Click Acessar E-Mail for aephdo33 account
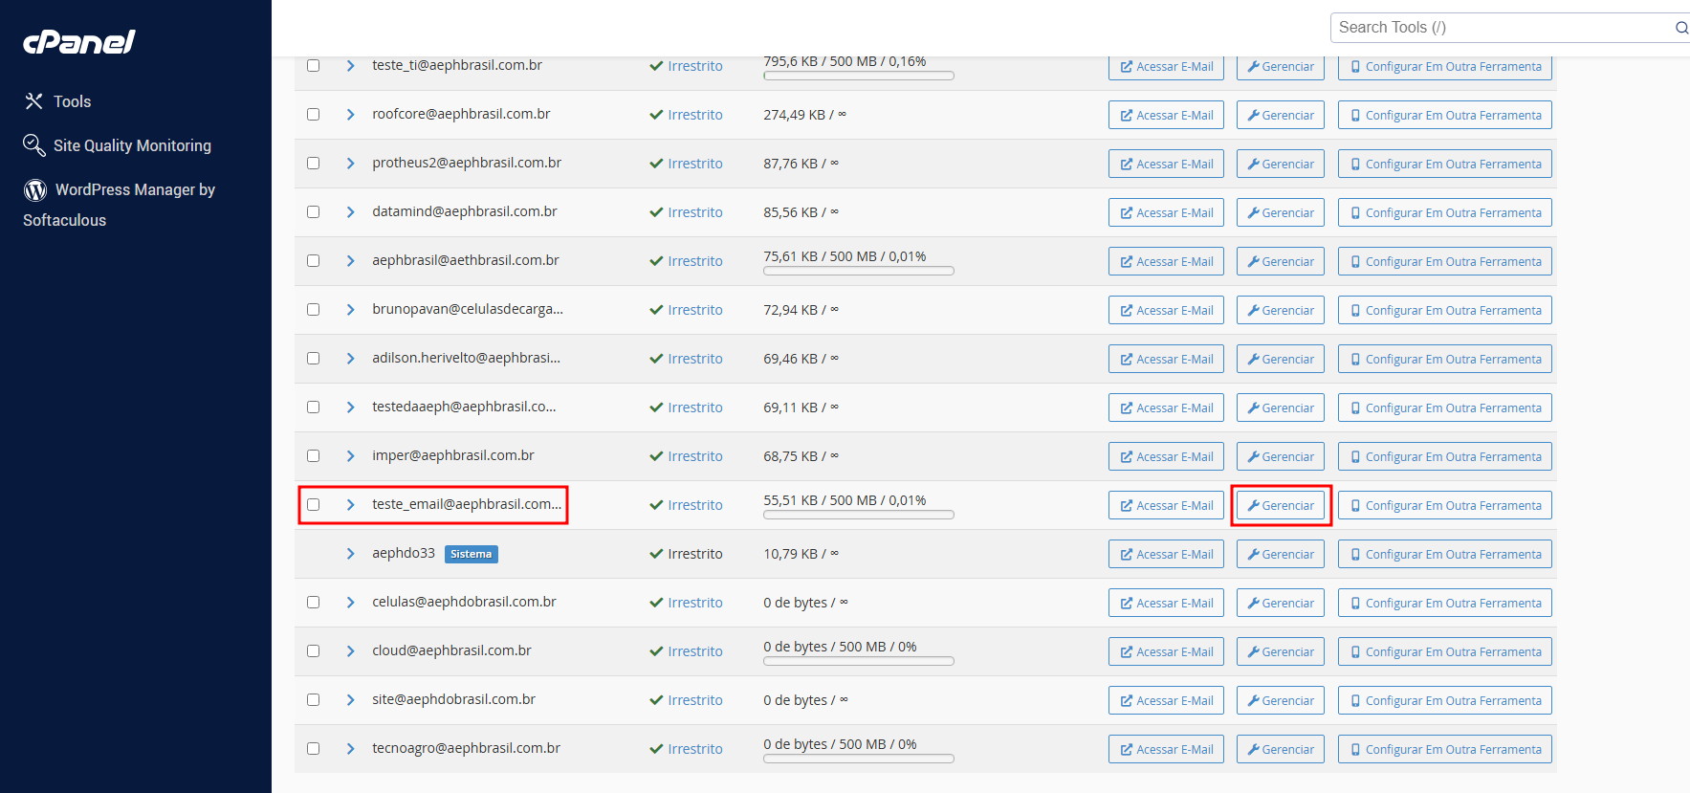This screenshot has width=1690, height=793. coord(1166,554)
